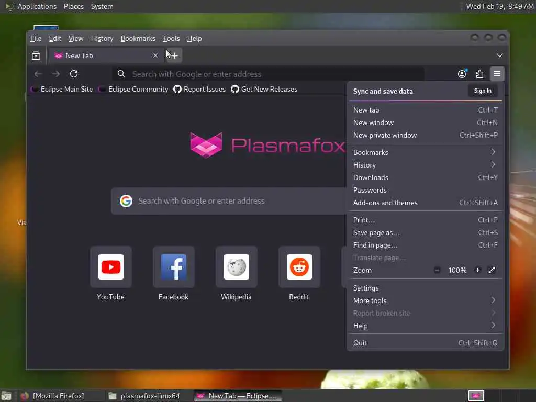Click the date and time clock
The width and height of the screenshot is (536, 402).
click(500, 6)
